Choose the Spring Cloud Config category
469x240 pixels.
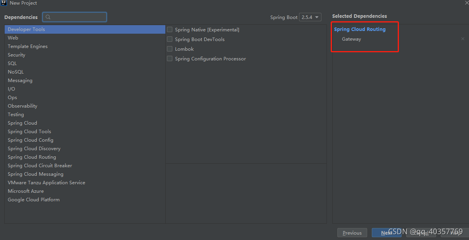pos(85,140)
